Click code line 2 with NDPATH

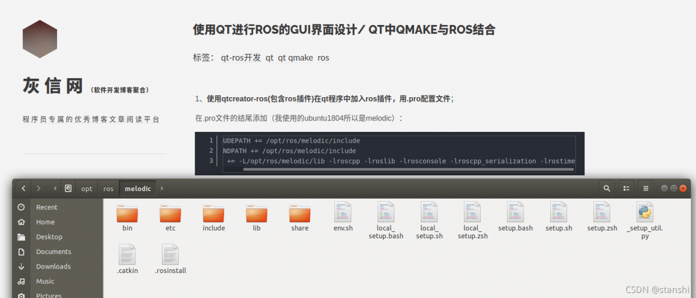pos(289,151)
